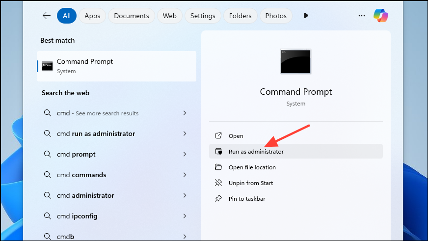428x241 pixels.
Task: Click the 'Best match' heading
Action: [x=57, y=40]
